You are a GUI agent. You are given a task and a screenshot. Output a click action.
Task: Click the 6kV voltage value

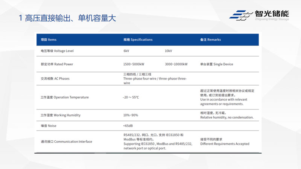[126, 50]
